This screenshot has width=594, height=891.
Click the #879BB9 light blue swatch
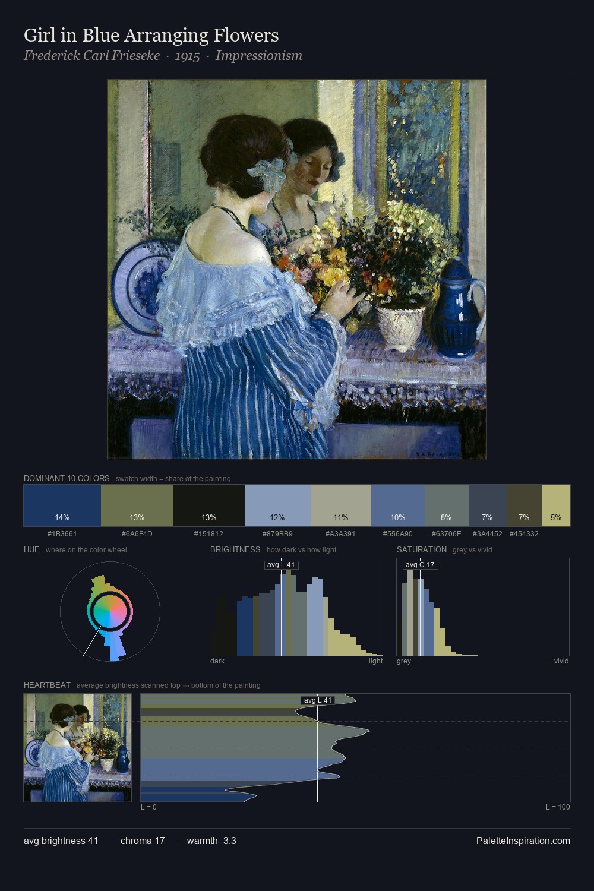pos(277,505)
